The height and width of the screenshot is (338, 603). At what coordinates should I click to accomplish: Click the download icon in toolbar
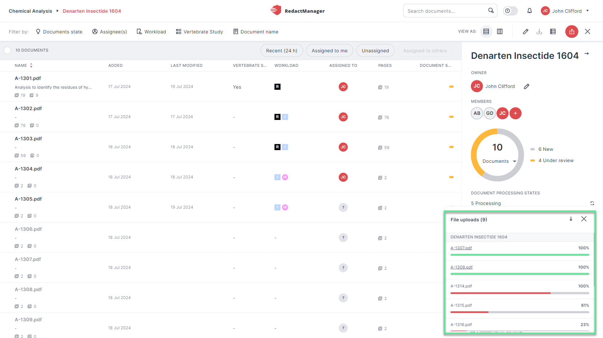539,32
